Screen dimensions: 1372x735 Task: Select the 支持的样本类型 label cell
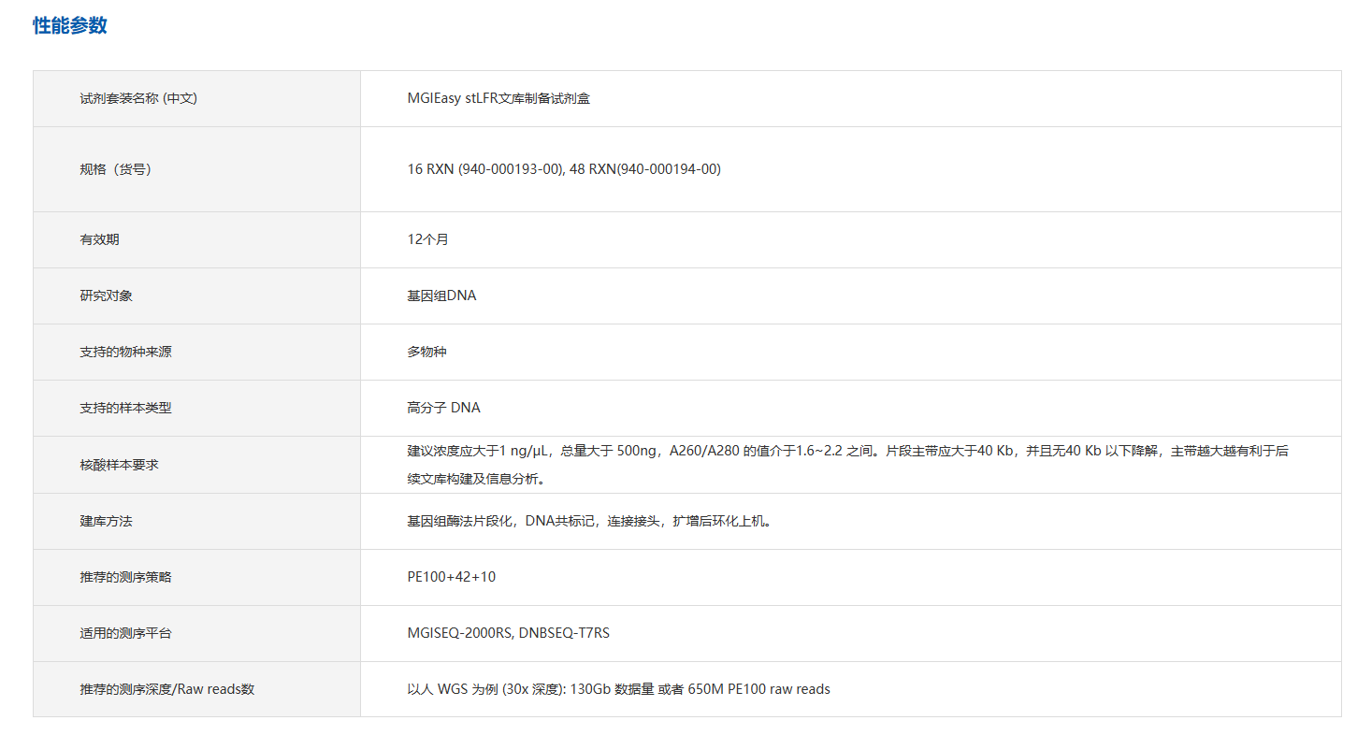click(196, 408)
